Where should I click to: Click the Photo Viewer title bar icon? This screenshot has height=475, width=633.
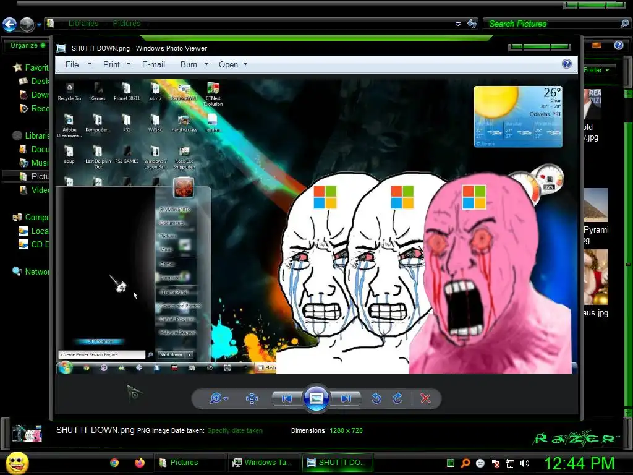click(x=61, y=48)
